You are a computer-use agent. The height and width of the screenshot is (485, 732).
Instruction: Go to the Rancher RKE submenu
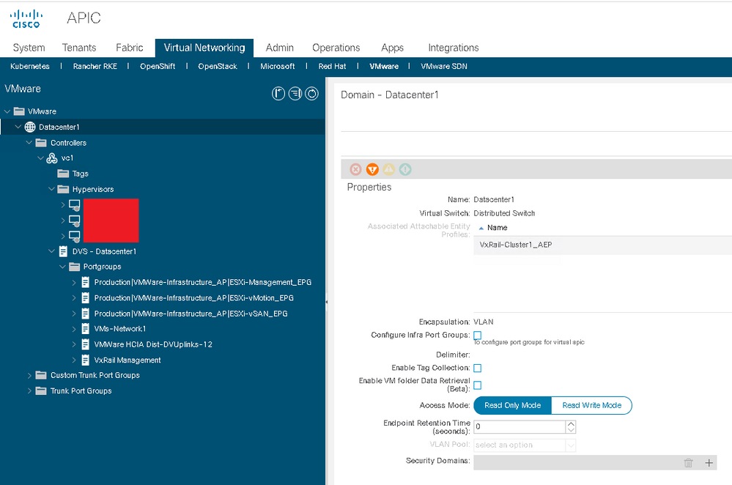(x=95, y=66)
